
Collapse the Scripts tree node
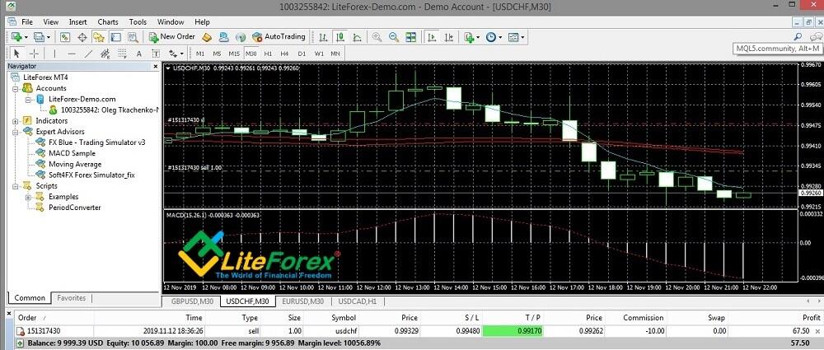pos(15,186)
